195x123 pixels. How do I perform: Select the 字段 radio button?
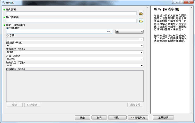click(x=7, y=35)
